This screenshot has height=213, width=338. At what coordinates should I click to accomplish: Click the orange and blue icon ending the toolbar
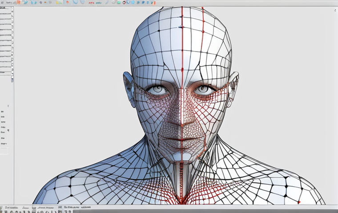153,3
